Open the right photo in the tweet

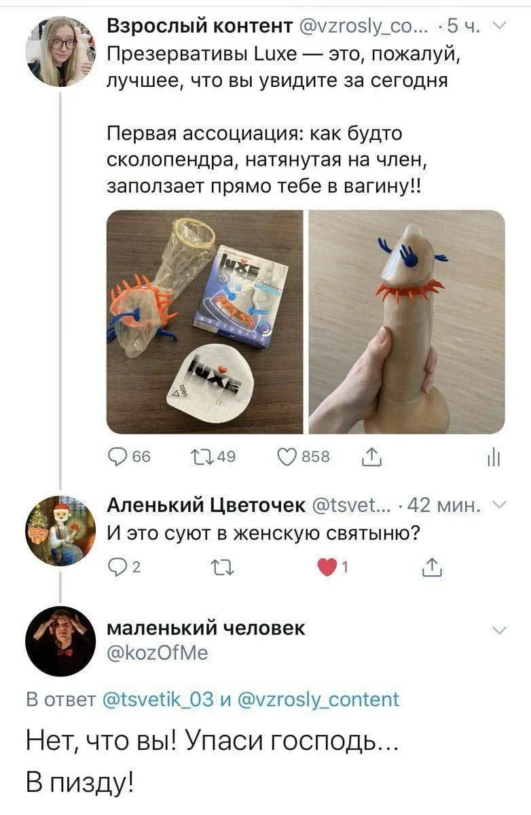[407, 322]
